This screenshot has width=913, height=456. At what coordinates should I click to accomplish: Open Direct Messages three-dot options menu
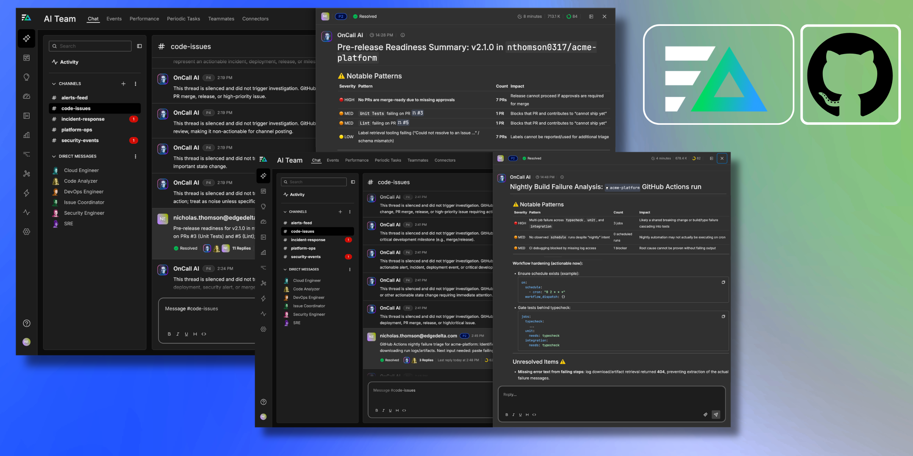coord(135,156)
